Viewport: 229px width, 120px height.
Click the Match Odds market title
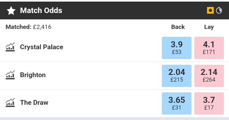coord(41,10)
